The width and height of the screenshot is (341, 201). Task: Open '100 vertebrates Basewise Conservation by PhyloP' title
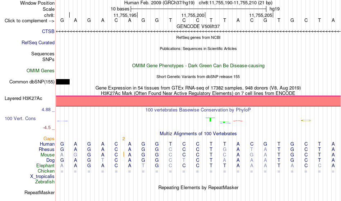pos(198,110)
